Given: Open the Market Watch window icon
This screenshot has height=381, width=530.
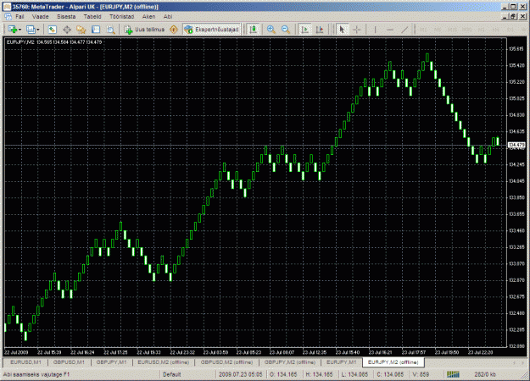Looking at the screenshot, I should pyautogui.click(x=52, y=30).
